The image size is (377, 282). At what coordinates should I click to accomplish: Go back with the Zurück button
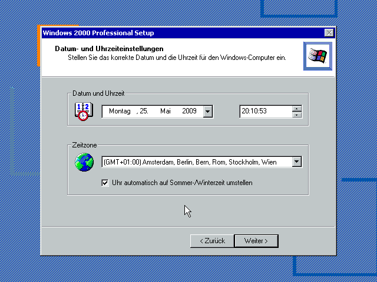pyautogui.click(x=212, y=241)
